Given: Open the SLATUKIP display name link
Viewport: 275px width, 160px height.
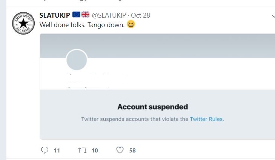Looking at the screenshot, I should [55, 15].
